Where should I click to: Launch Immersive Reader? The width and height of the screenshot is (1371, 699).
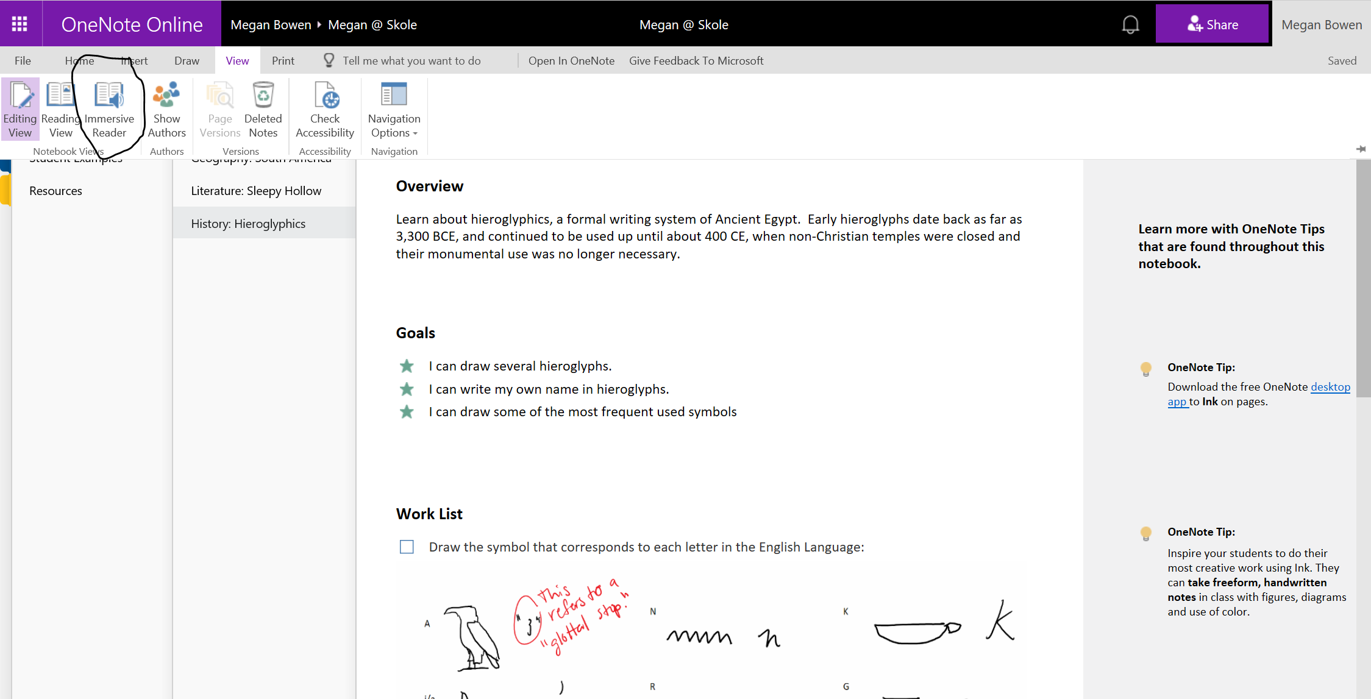(109, 110)
